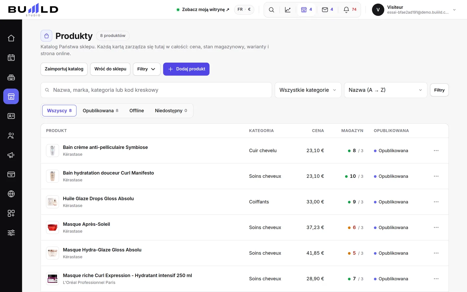Click the CENA column header
Viewport: 467px width, 292px height.
318,131
